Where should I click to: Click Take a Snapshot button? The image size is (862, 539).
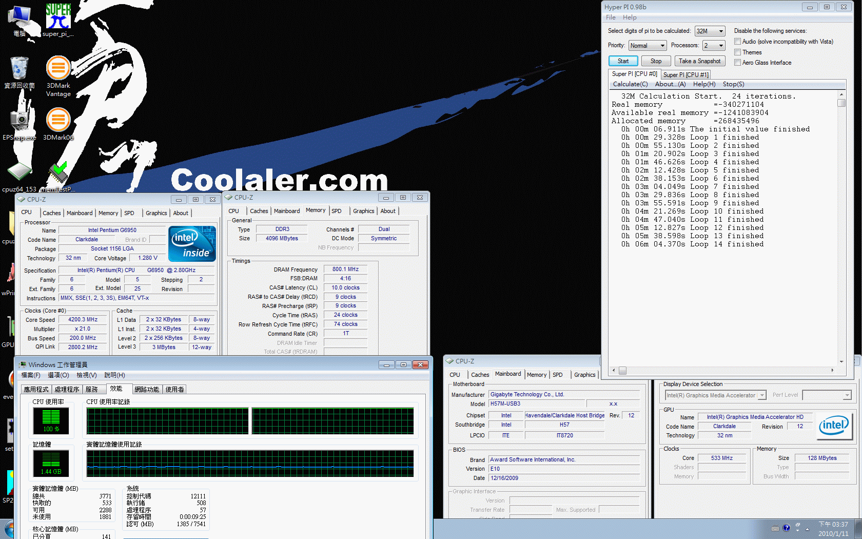[x=699, y=61]
